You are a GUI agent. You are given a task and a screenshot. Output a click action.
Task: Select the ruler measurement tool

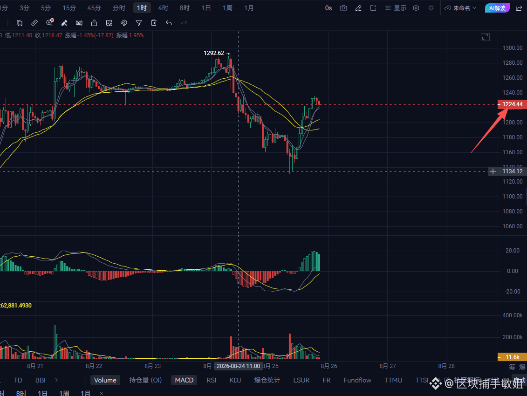click(x=34, y=23)
